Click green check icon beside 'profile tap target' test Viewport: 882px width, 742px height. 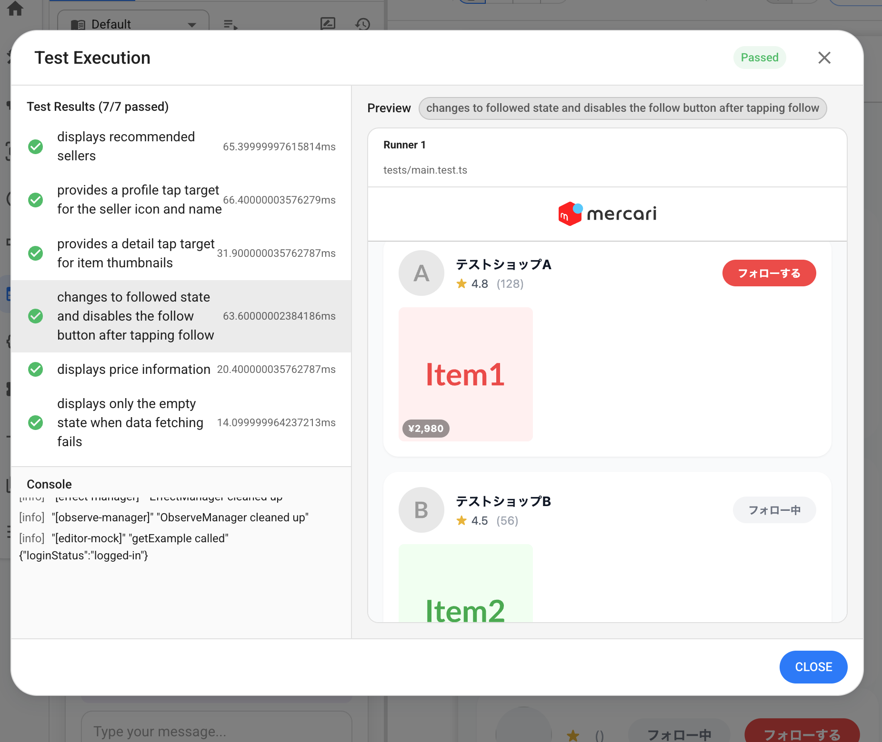36,200
